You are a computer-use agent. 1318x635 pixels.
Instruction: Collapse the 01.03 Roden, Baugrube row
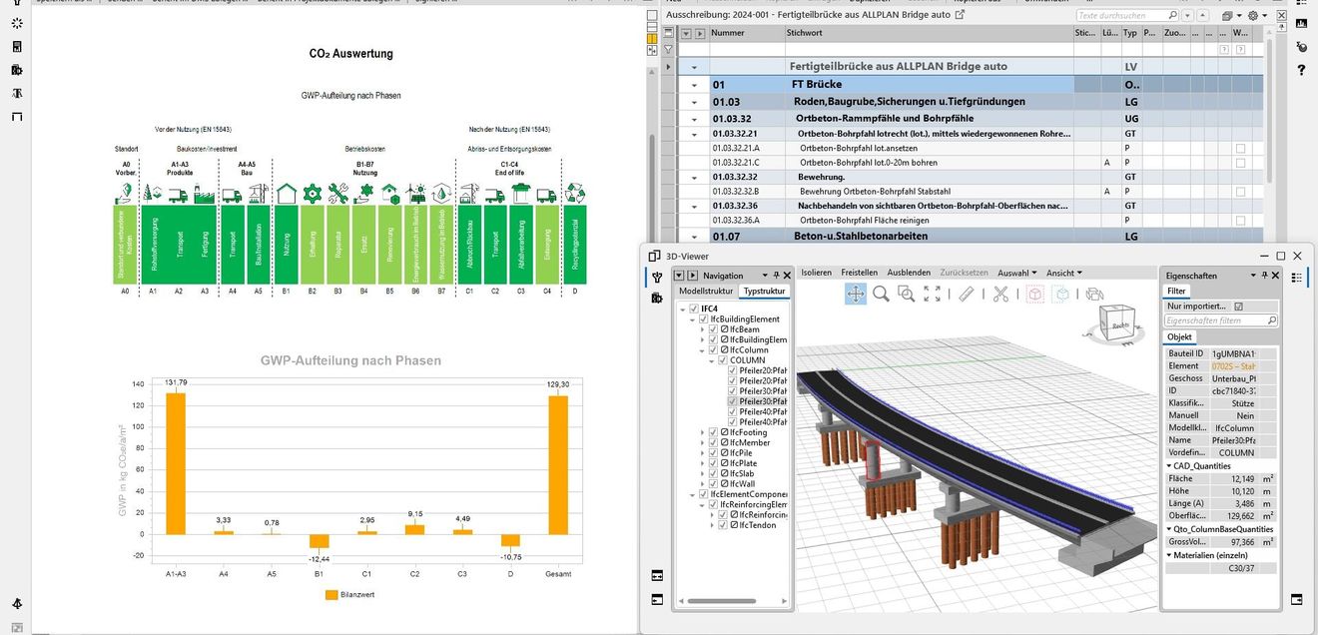pyautogui.click(x=694, y=102)
